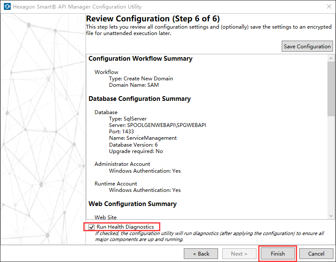
Task: Click the Configuration Workflow Summary heading
Action: [140, 59]
